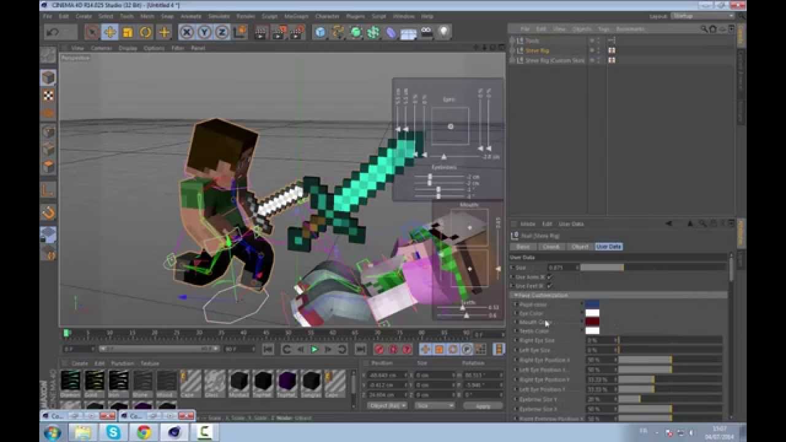Open viewport Display menu
The height and width of the screenshot is (442, 786).
128,48
